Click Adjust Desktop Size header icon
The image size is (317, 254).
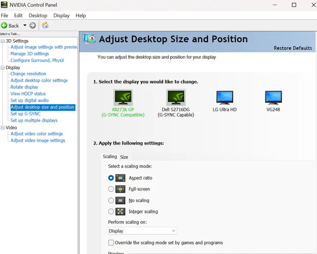click(x=89, y=39)
